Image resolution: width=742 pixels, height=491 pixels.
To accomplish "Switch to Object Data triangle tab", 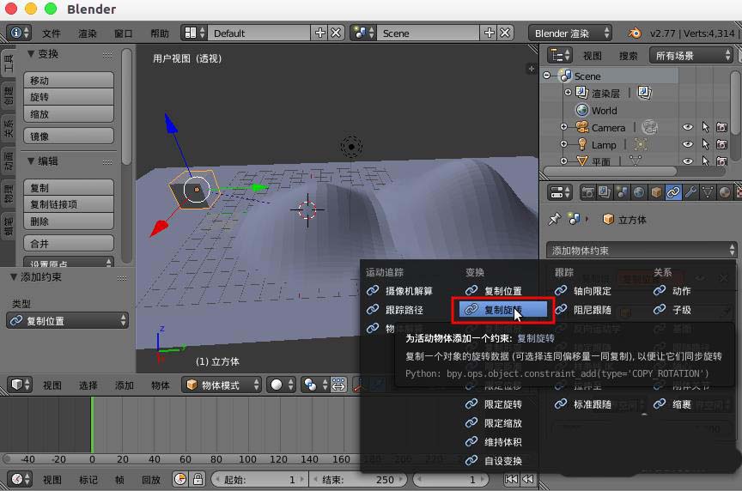I will click(x=707, y=192).
